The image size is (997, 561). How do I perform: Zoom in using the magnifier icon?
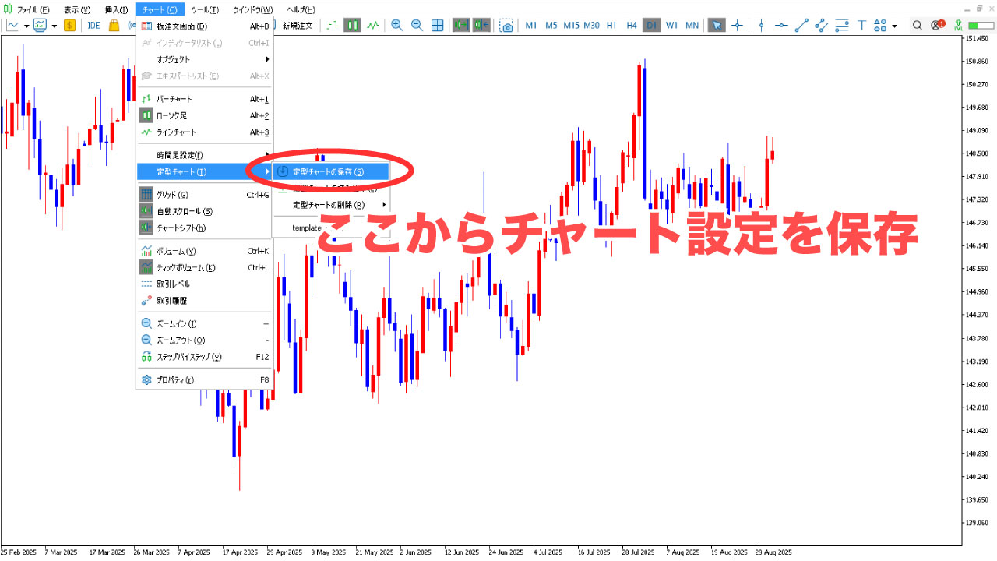396,25
